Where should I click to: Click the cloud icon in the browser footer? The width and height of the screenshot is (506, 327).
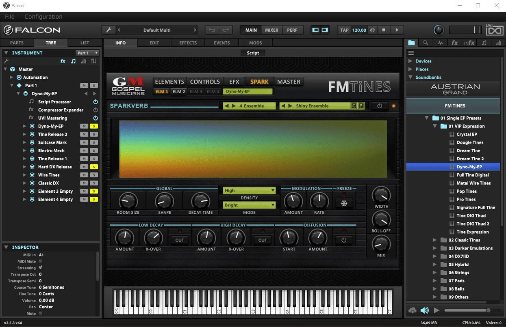tap(413, 310)
